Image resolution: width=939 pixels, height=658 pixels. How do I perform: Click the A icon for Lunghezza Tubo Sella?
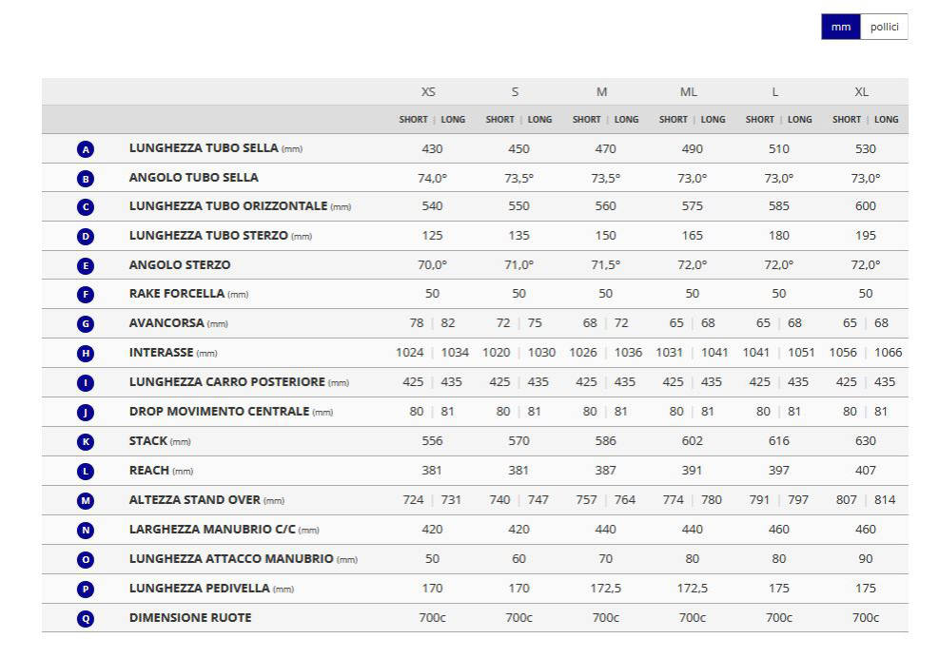(x=86, y=149)
